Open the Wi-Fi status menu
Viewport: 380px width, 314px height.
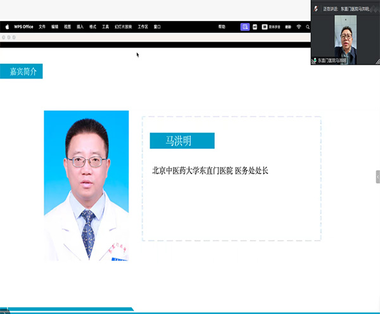tap(299, 27)
